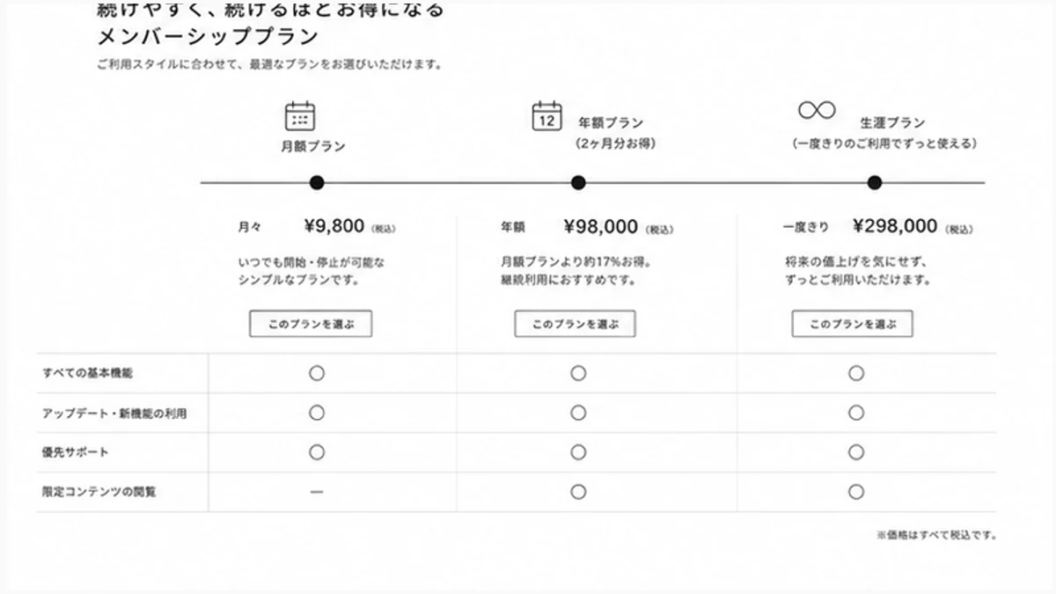This screenshot has width=1056, height=594.
Task: Click the monthly plan calendar icon
Action: [x=299, y=116]
